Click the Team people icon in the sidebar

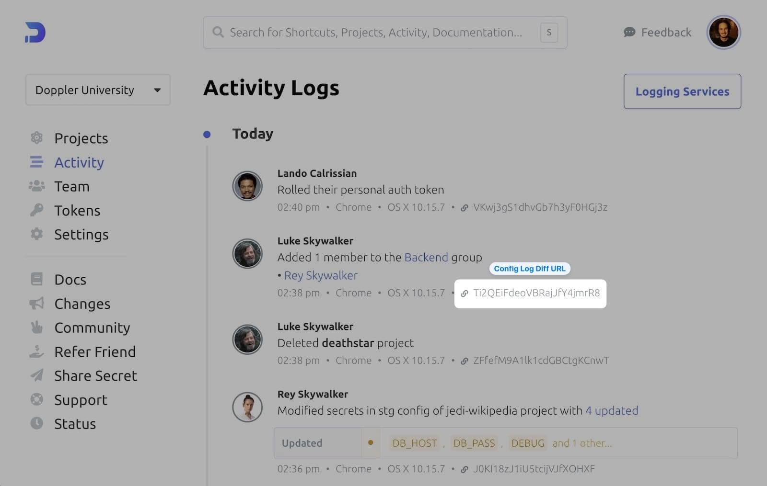(36, 186)
